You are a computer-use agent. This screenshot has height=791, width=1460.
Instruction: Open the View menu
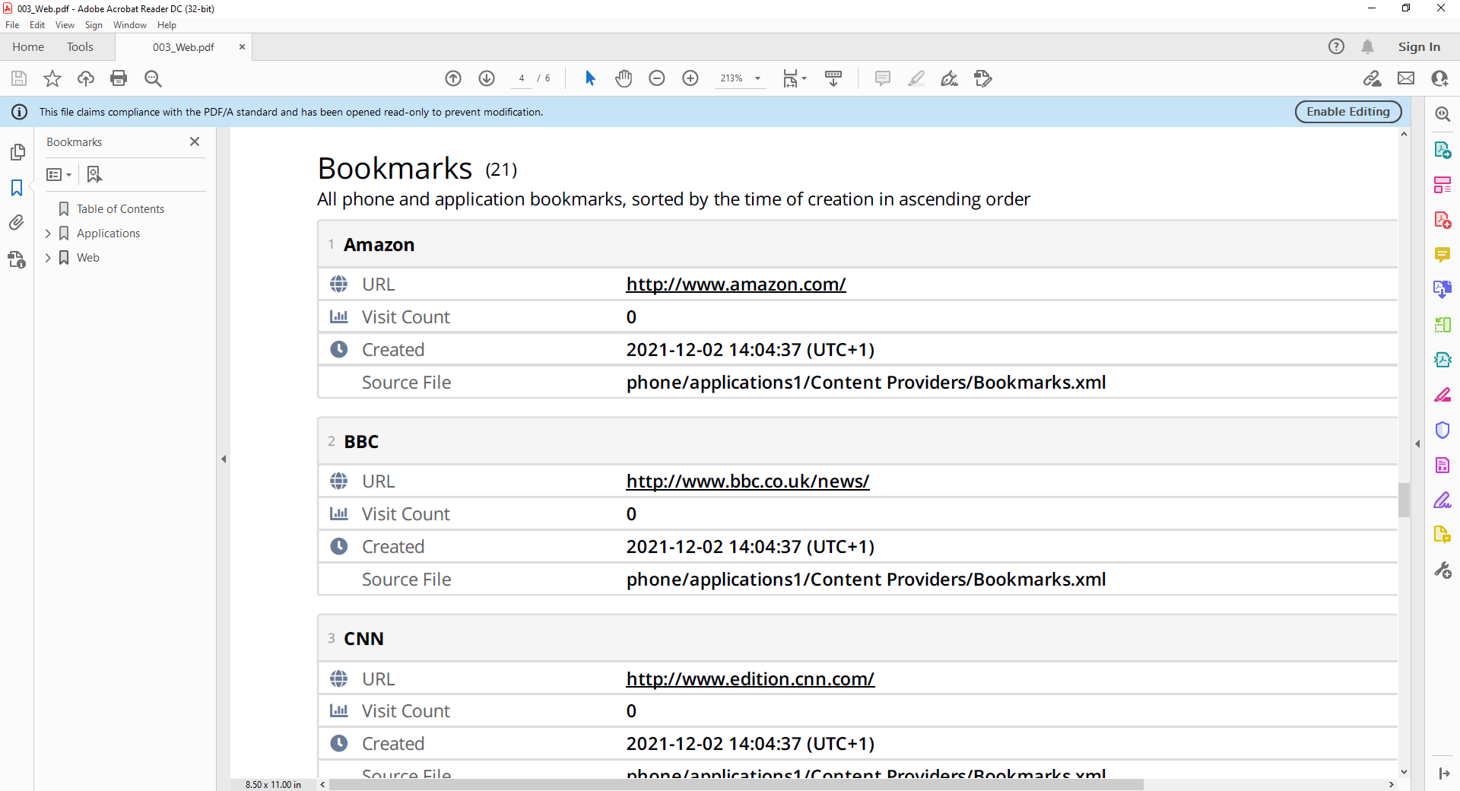coord(65,25)
